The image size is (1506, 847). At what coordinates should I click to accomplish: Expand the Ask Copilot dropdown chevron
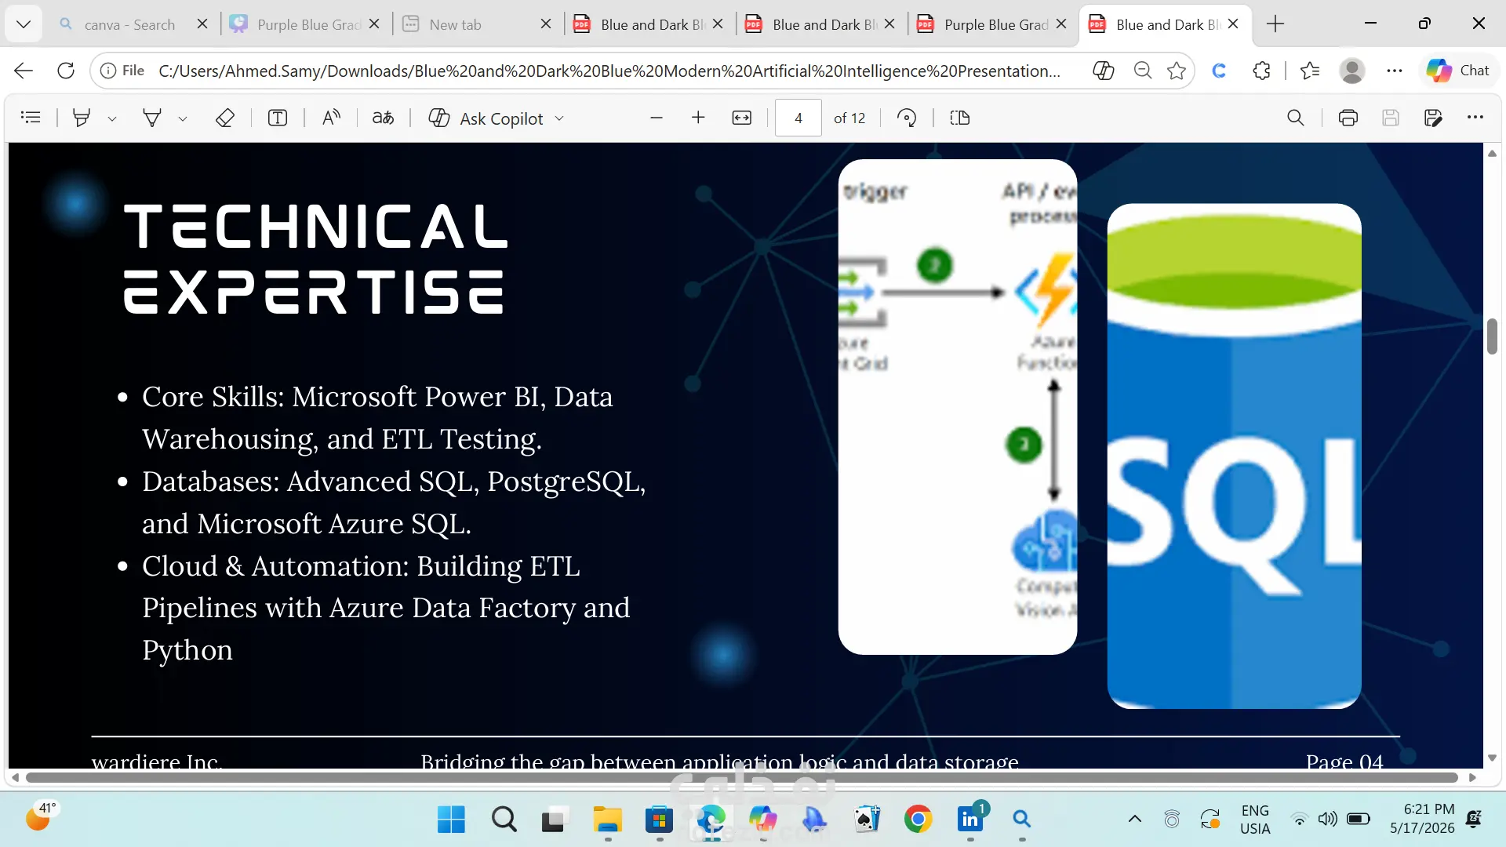(x=559, y=118)
